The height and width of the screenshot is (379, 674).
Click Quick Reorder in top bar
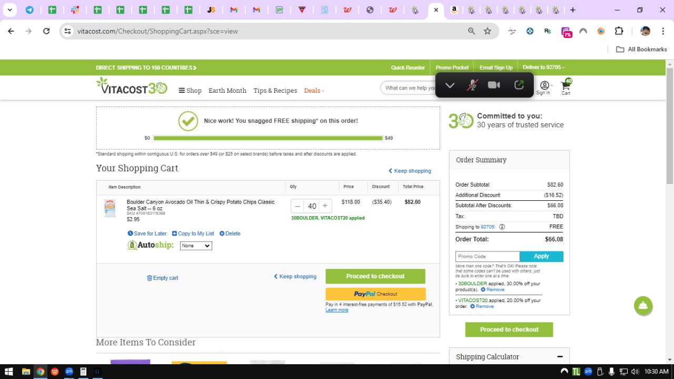tap(408, 67)
